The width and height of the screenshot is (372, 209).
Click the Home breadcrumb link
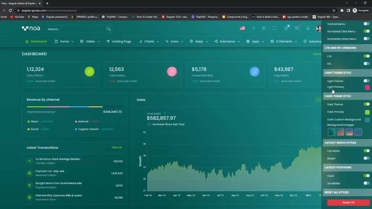pyautogui.click(x=317, y=54)
